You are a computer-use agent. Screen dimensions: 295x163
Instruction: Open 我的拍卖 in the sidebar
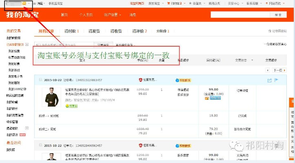coord(14,51)
